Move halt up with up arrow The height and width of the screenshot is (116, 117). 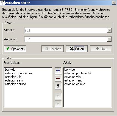click(x=58, y=96)
